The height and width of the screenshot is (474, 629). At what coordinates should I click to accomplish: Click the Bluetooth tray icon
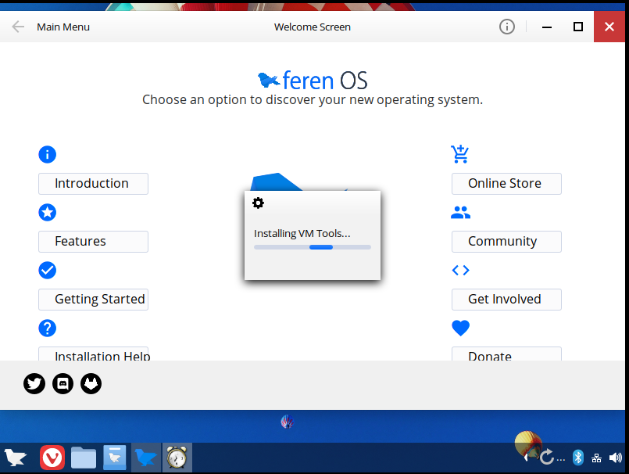pyautogui.click(x=578, y=457)
